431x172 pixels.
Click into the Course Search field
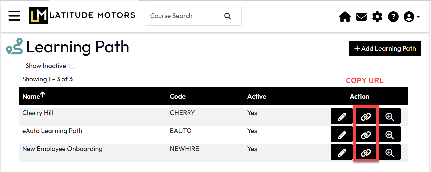(x=179, y=16)
